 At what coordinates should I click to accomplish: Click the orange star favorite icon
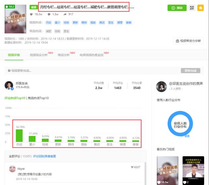pos(200,8)
